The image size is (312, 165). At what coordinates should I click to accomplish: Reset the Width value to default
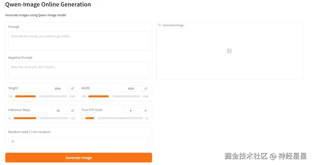[x=146, y=89]
